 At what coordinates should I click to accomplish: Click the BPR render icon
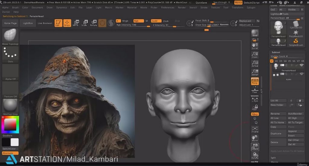pyautogui.click(x=255, y=33)
